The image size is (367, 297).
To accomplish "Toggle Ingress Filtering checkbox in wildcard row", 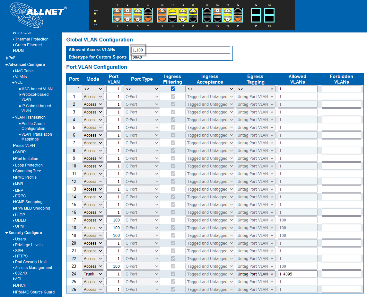I will (173, 89).
